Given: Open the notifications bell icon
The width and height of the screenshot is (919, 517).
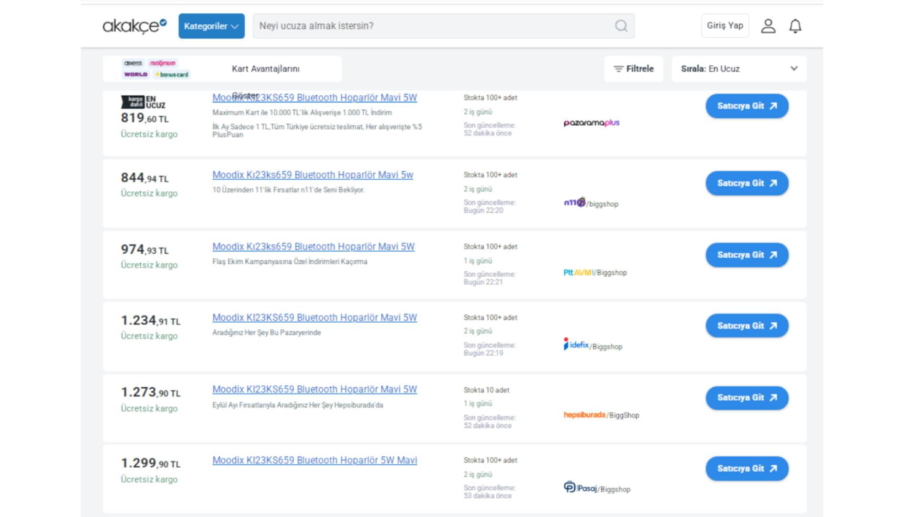Looking at the screenshot, I should [x=795, y=26].
